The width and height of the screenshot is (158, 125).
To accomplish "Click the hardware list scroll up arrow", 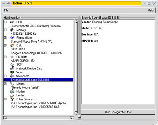I will (76, 21).
